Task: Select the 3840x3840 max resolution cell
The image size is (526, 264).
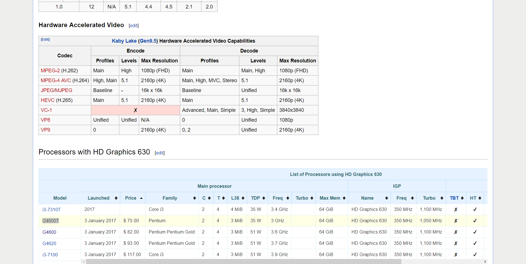Action: point(298,110)
